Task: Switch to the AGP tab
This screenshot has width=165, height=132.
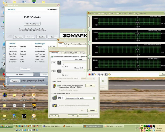Action: pos(76,53)
